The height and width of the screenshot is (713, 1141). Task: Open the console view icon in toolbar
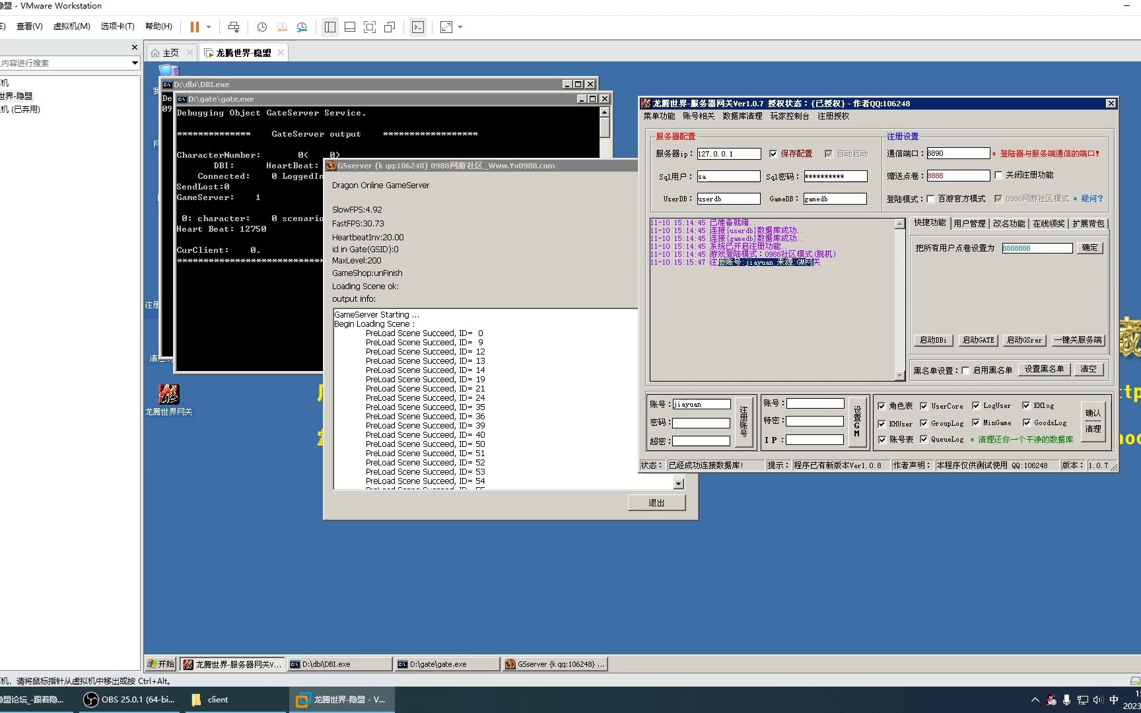coord(418,27)
